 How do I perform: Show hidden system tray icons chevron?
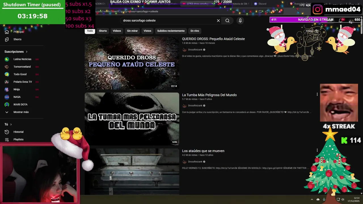click(x=312, y=199)
